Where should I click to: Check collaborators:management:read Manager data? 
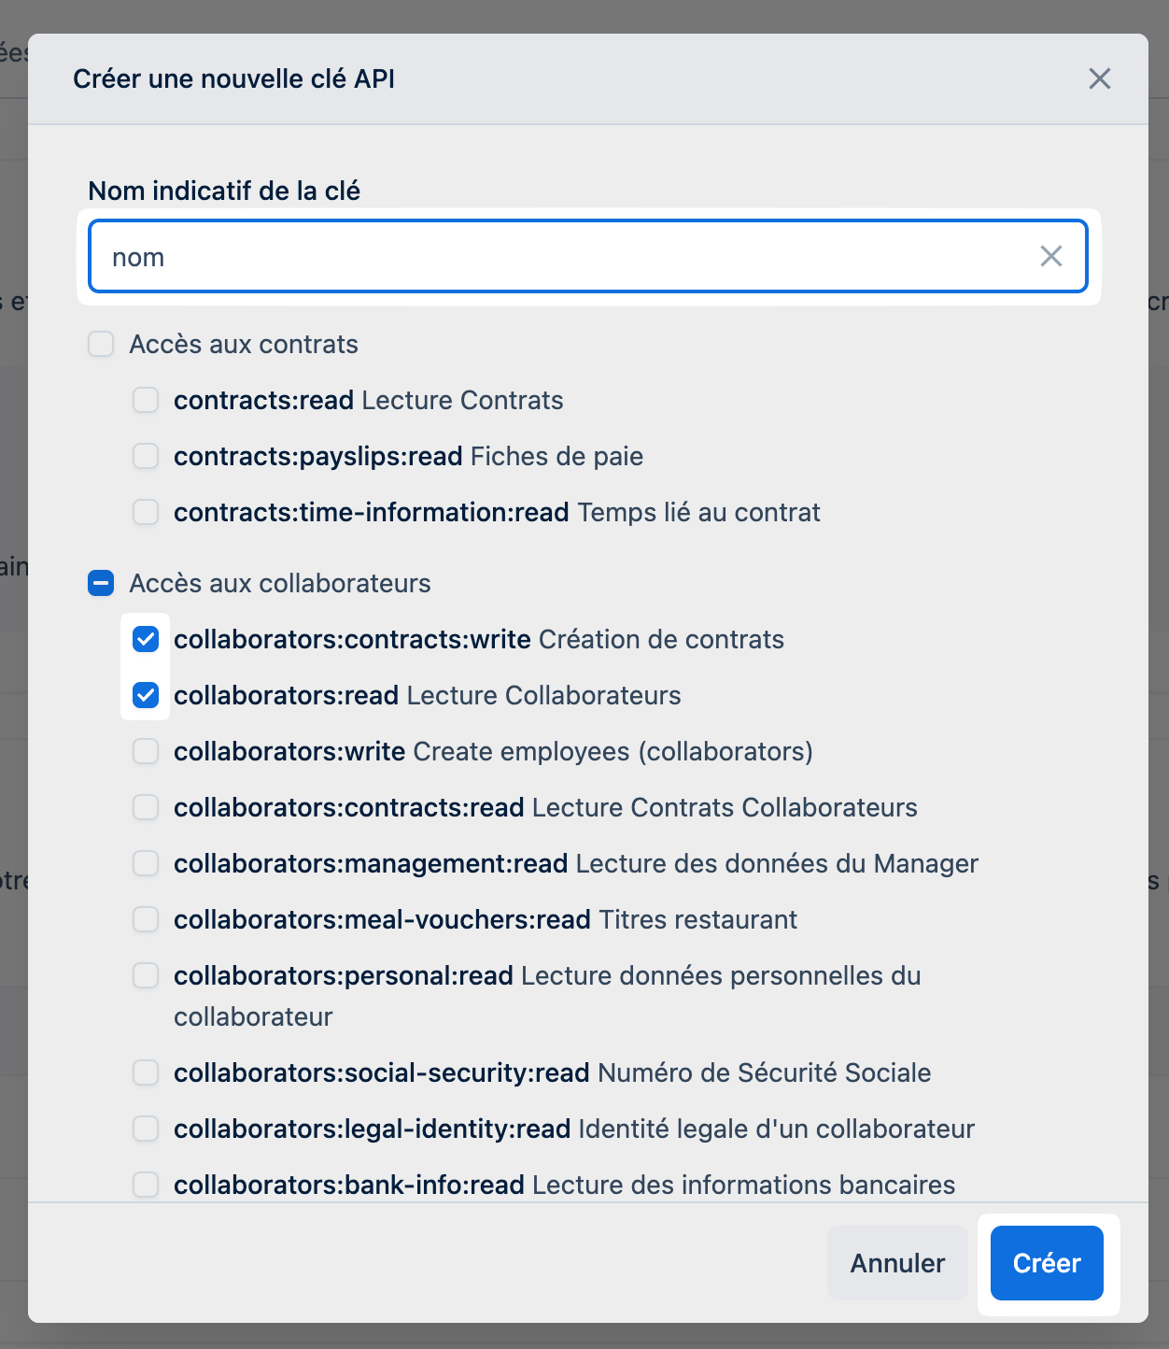pos(146,863)
